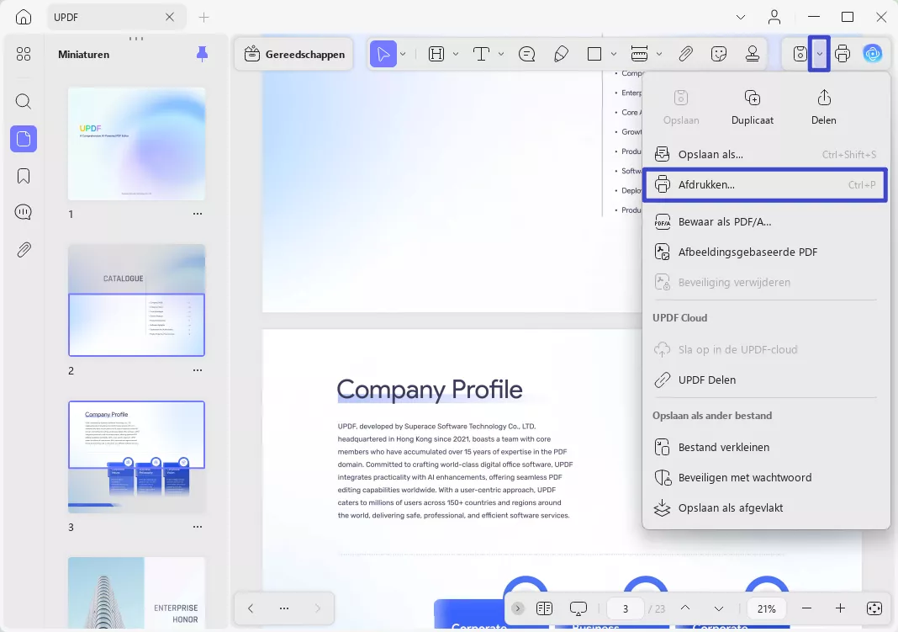Click the attach file paperclip tool

(x=685, y=55)
